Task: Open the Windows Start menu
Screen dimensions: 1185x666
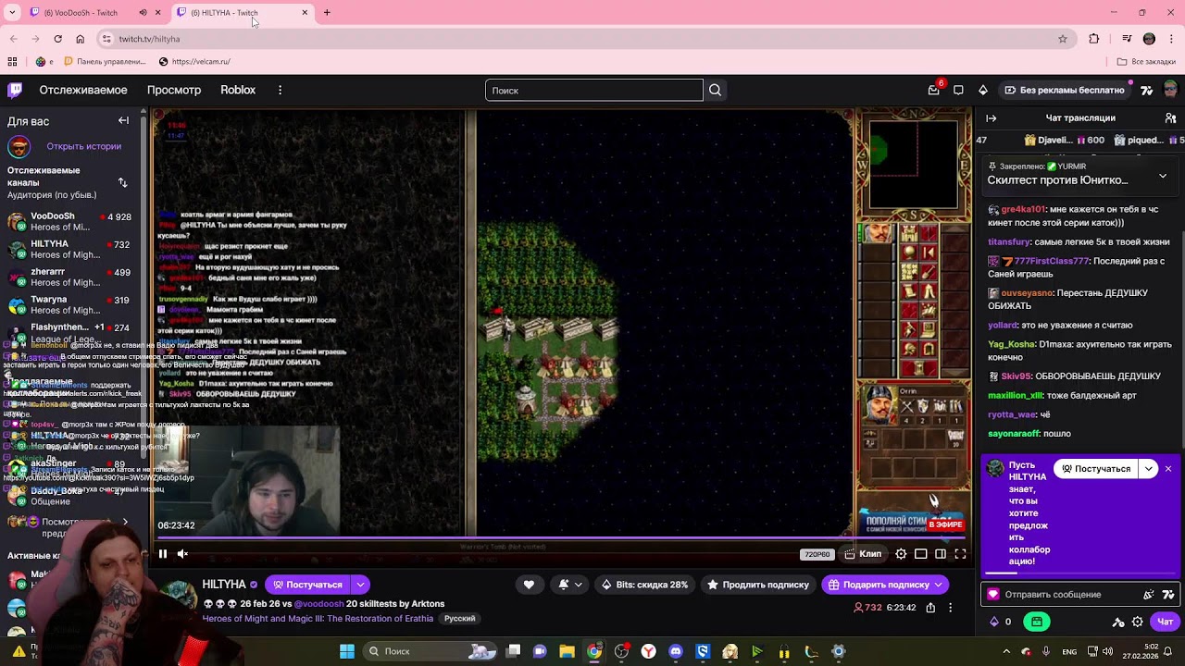Action: pos(347,651)
